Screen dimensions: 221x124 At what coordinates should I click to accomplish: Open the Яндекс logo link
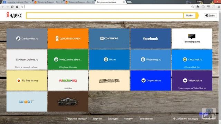click(x=14, y=15)
